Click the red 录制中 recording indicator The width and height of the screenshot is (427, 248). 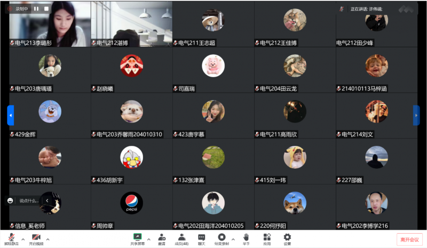(x=10, y=9)
